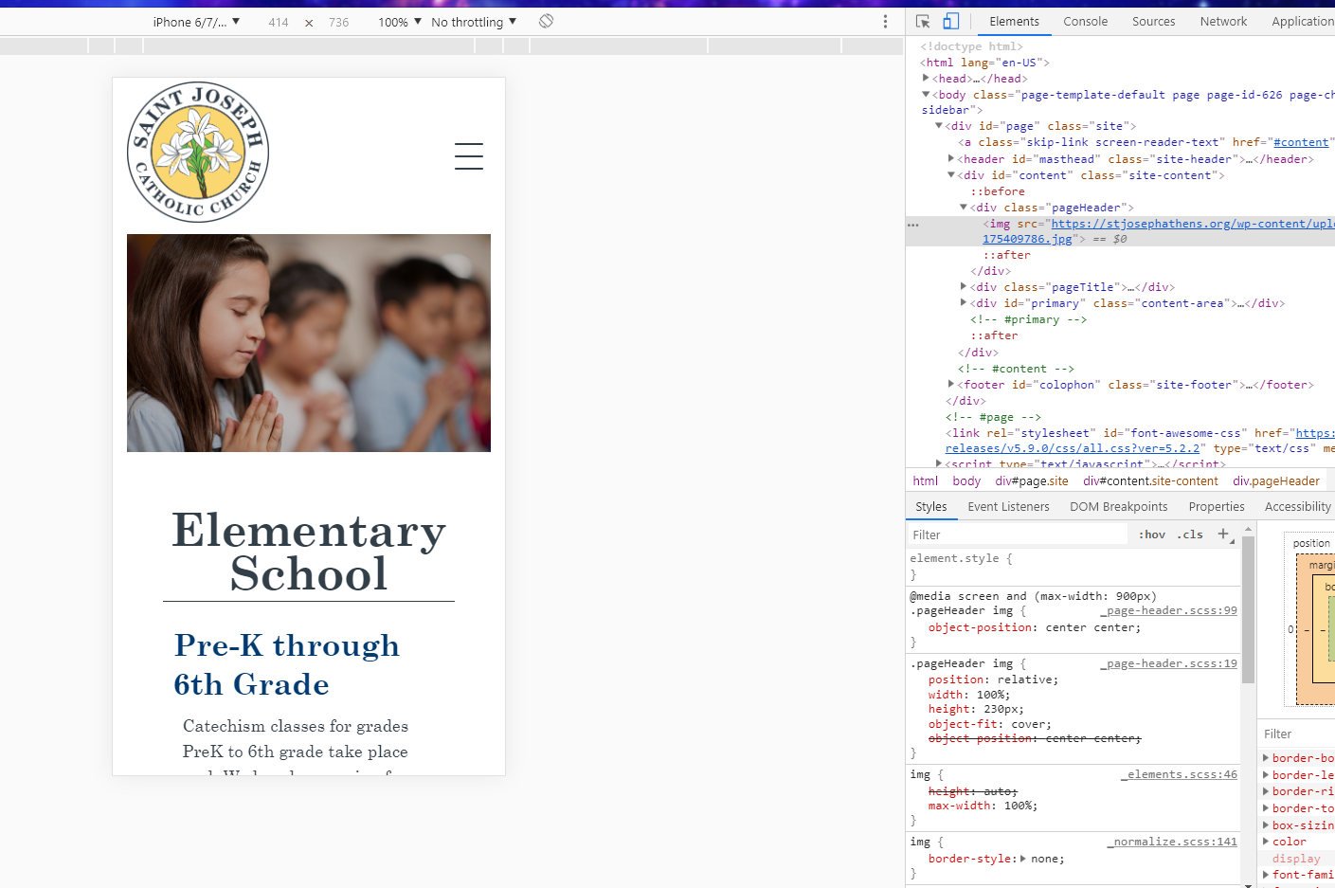Open the device toolbar three-dot menu
Image resolution: width=1335 pixels, height=888 pixels.
pos(885,22)
